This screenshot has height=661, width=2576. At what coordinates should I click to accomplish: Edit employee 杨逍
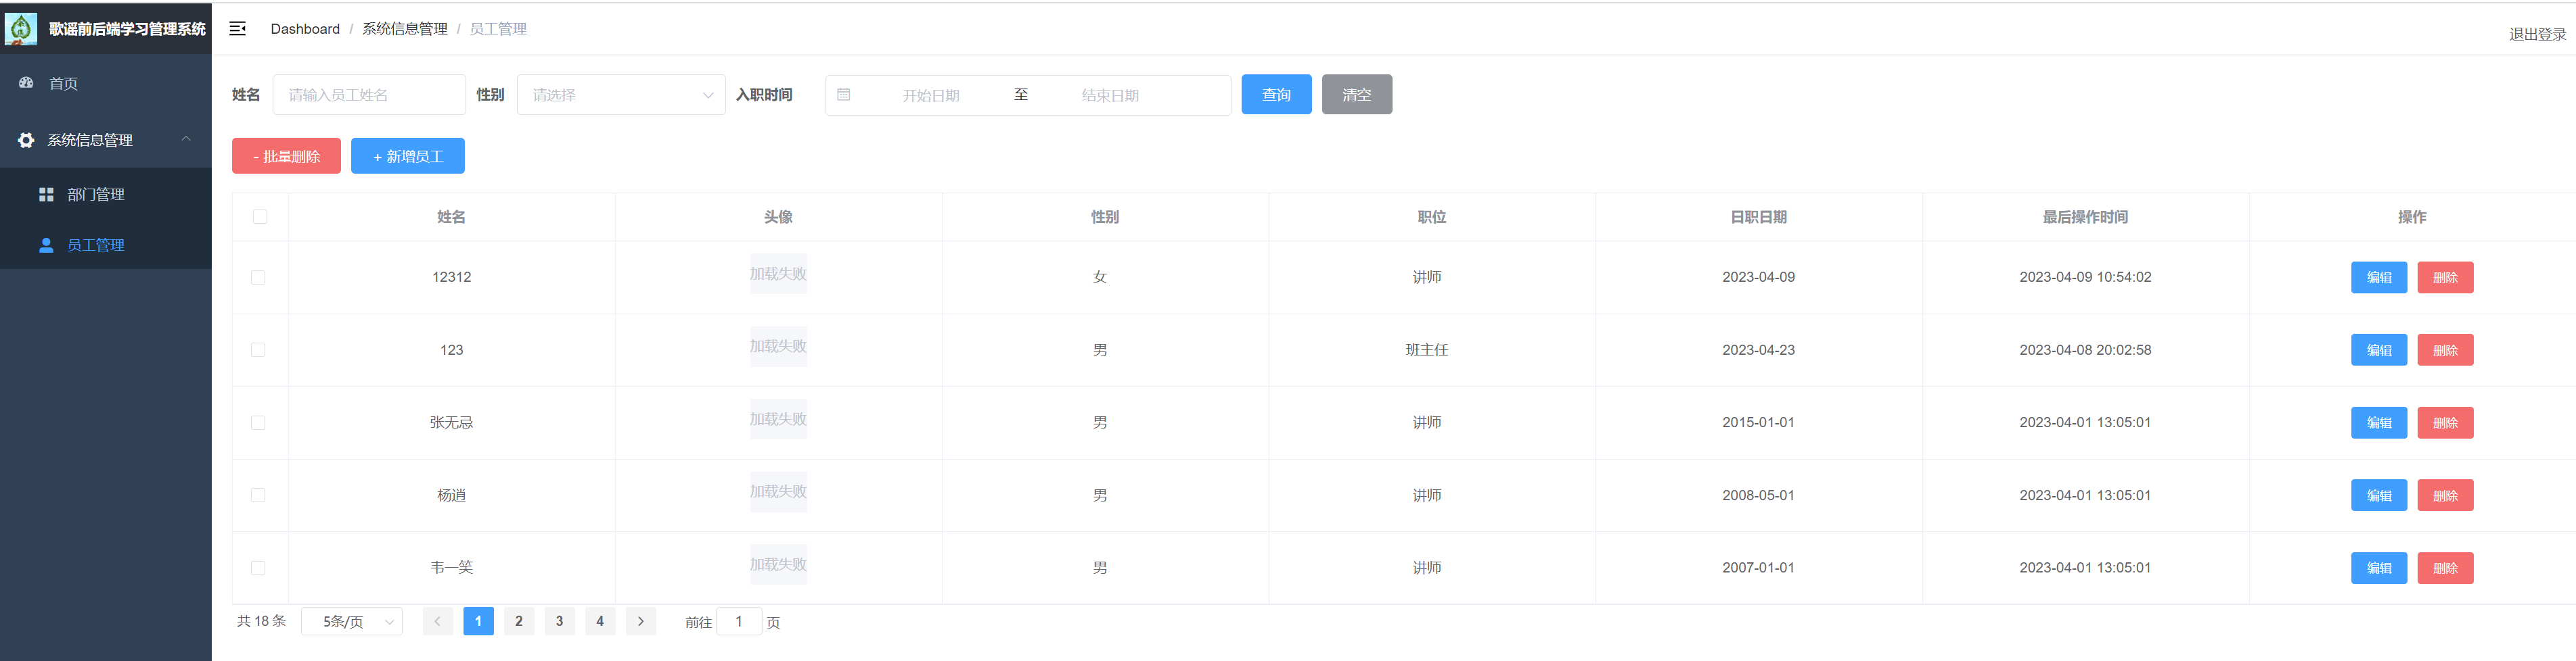point(2379,495)
